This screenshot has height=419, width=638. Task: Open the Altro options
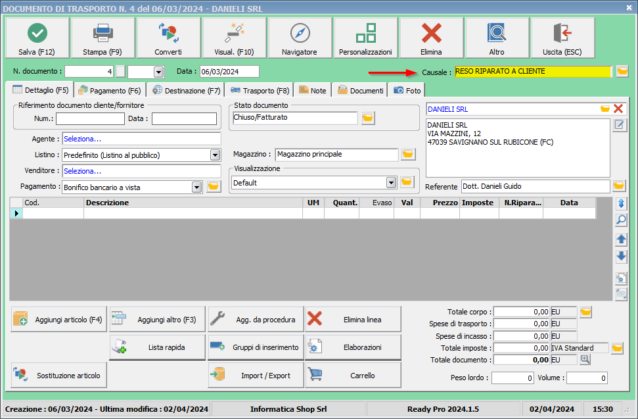pos(497,38)
